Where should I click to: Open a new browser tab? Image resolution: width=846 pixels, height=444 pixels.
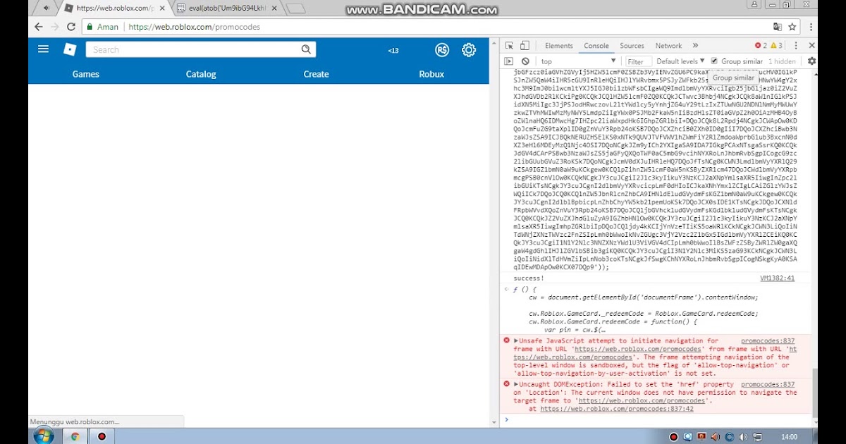click(296, 8)
